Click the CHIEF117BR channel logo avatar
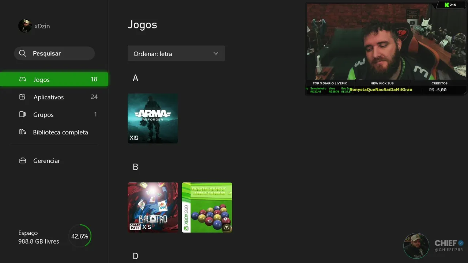This screenshot has height=263, width=468. tap(416, 246)
